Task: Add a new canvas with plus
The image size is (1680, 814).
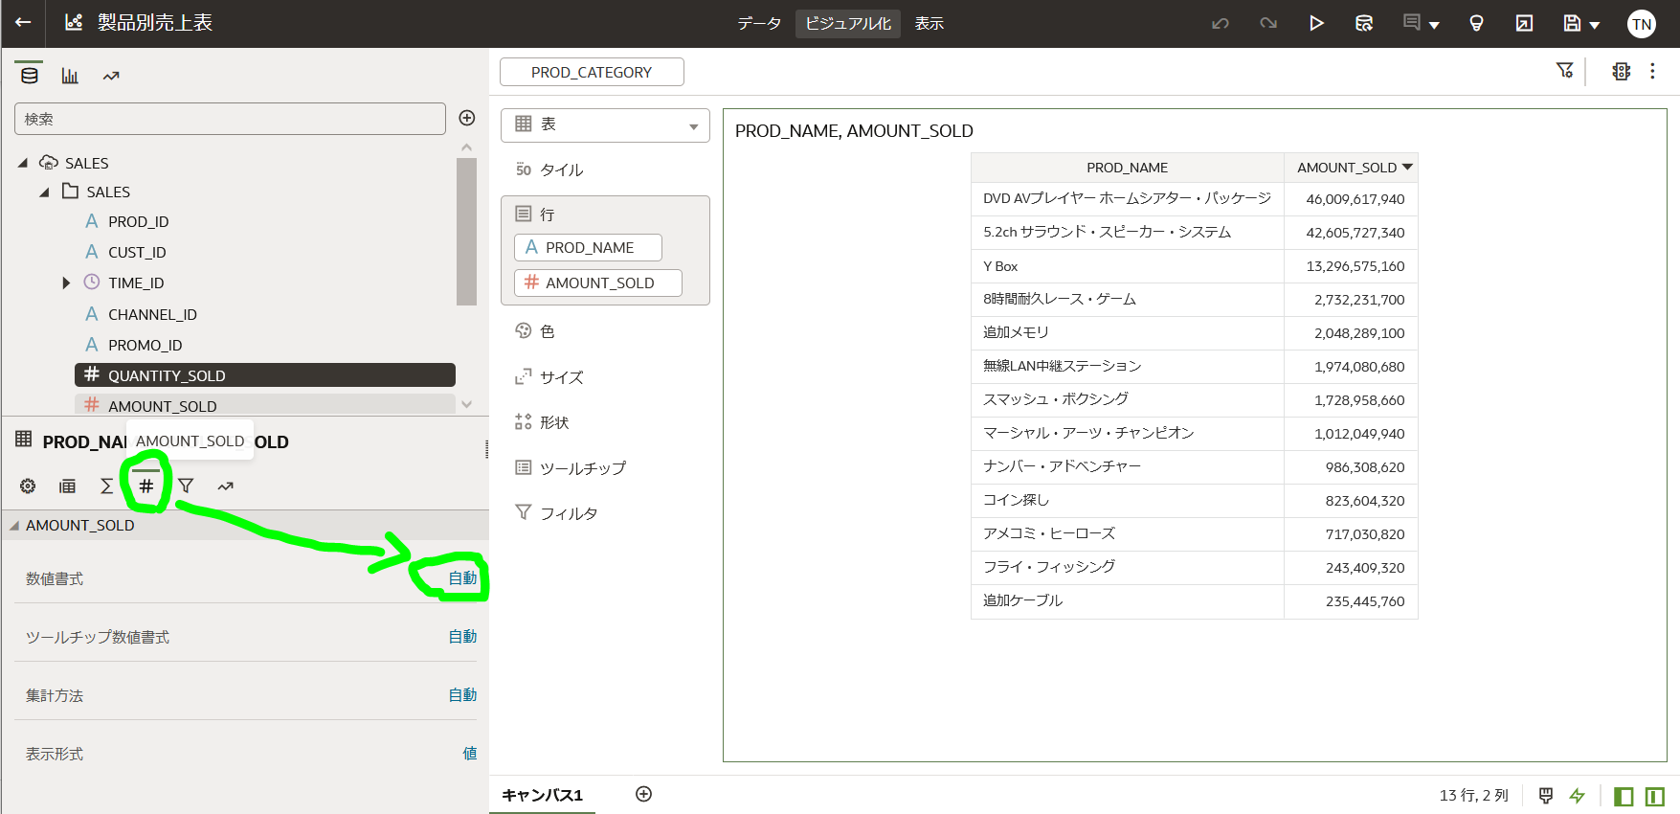Action: pos(644,794)
